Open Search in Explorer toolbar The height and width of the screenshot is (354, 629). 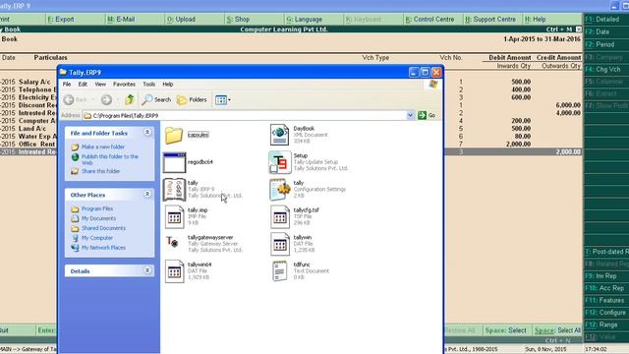coord(156,99)
